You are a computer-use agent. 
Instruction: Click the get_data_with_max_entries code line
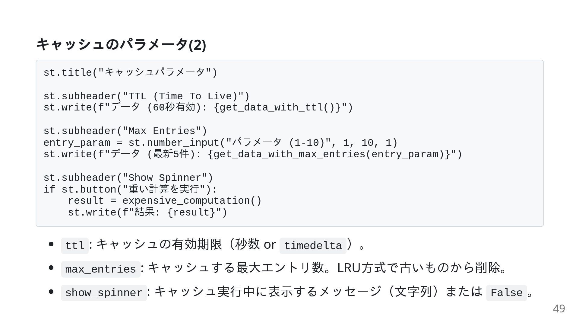click(x=253, y=154)
